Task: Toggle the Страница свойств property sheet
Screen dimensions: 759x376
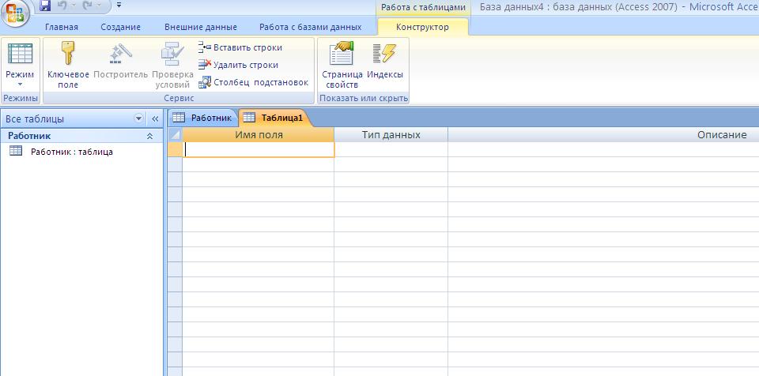Action: 342,66
